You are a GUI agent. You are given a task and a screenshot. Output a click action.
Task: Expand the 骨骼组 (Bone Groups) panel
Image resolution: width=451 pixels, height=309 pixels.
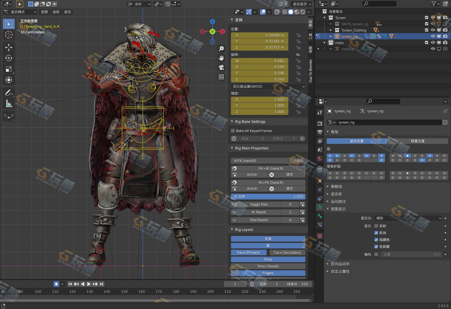pyautogui.click(x=336, y=187)
